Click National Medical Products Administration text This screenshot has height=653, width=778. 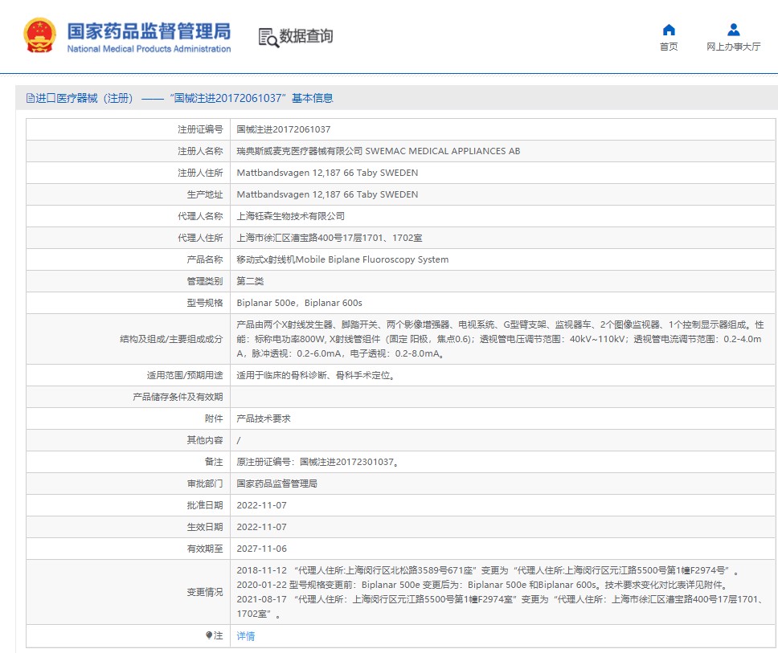tap(149, 48)
